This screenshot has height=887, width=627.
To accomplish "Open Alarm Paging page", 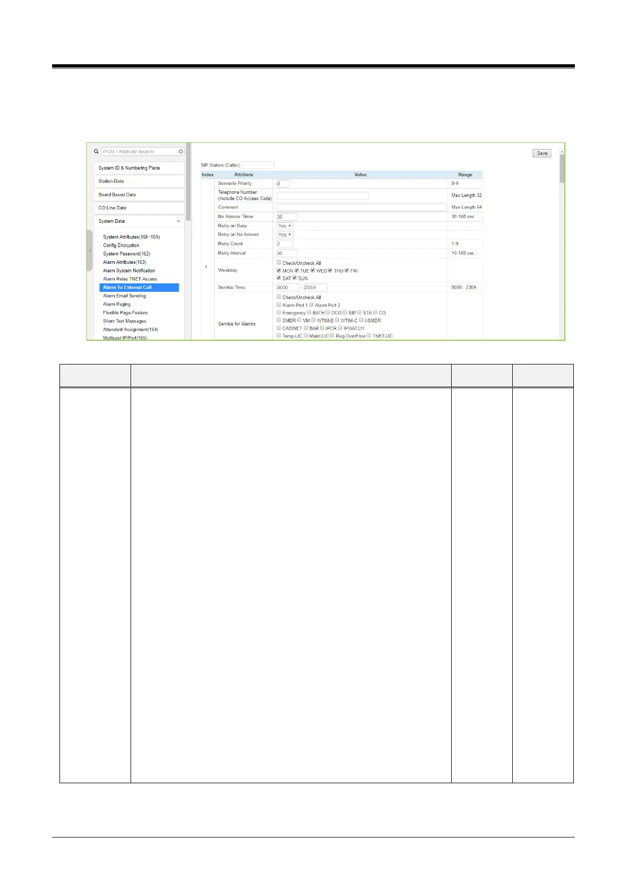I will (117, 304).
